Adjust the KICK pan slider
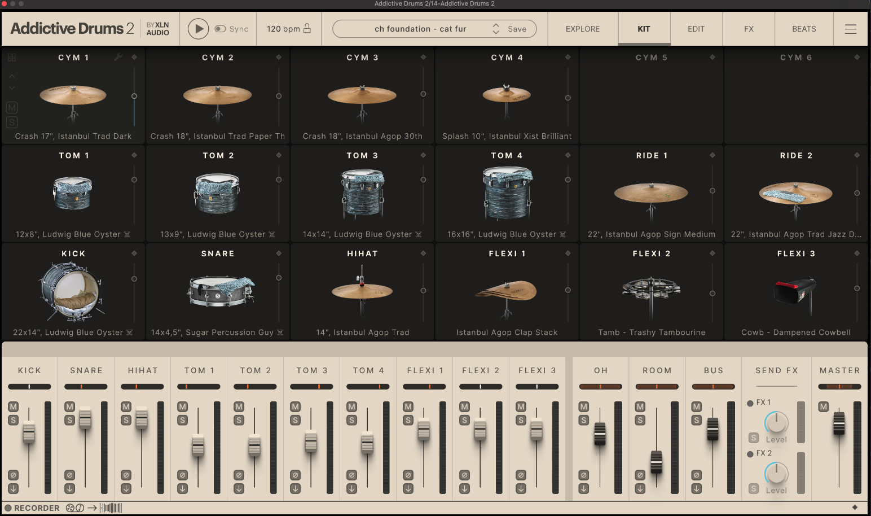Viewport: 871px width, 516px height. (29, 387)
